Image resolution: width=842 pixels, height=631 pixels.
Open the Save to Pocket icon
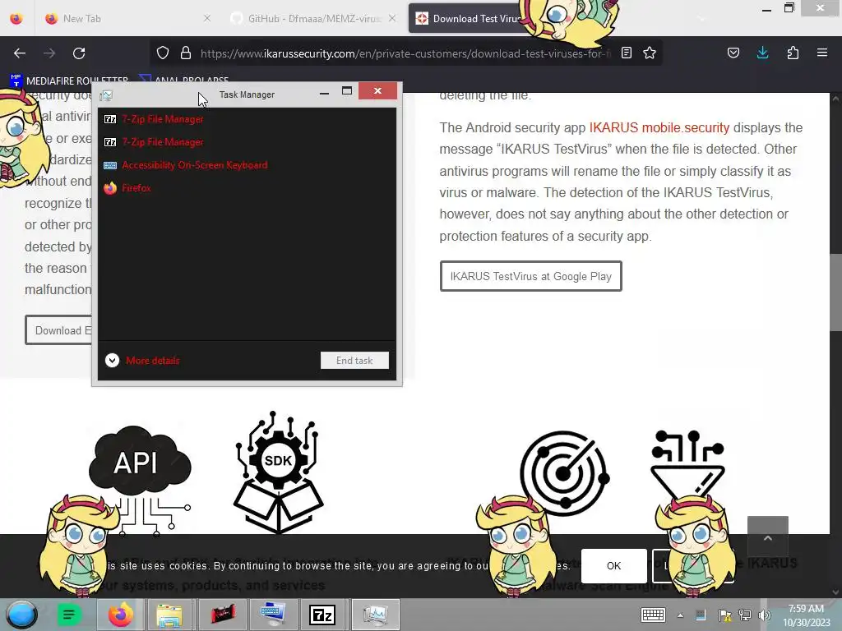tap(733, 53)
